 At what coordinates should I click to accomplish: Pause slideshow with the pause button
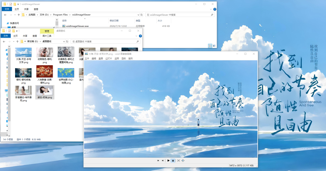(173, 161)
